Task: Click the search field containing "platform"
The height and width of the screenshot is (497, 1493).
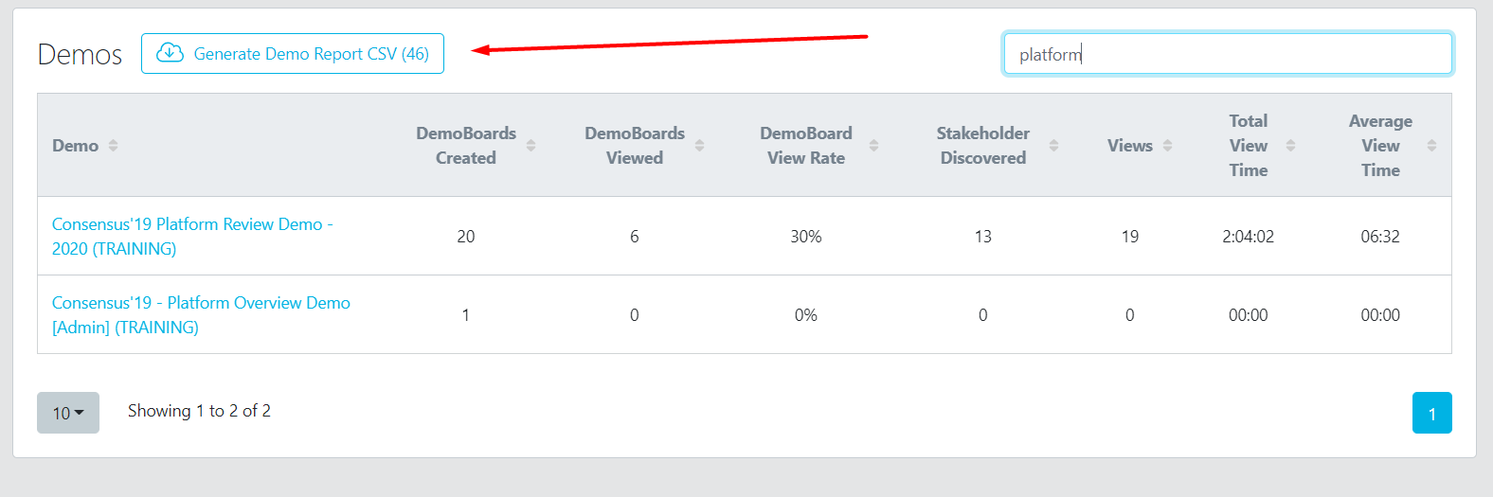Action: coord(1228,54)
